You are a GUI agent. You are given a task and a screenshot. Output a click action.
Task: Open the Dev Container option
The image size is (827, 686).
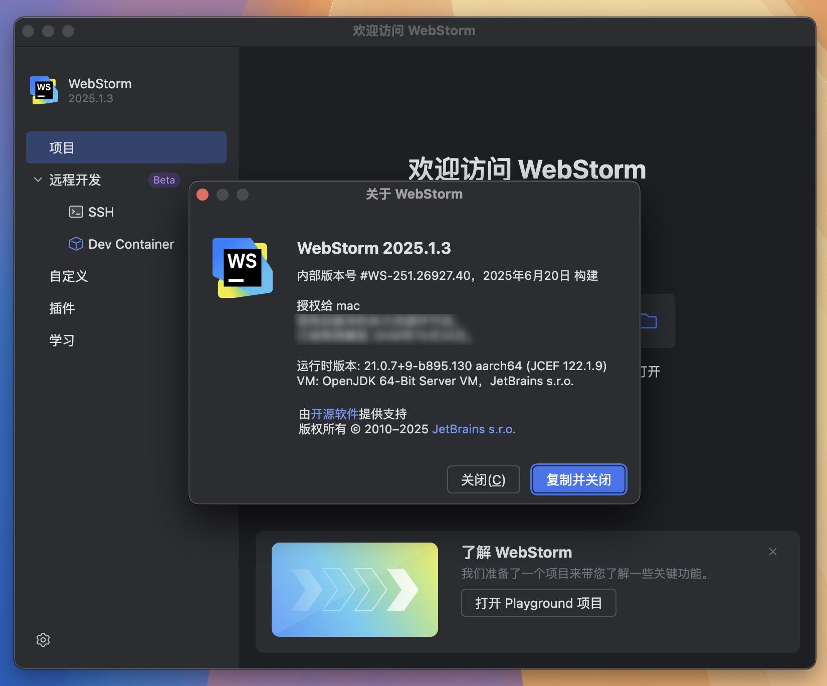tap(76, 244)
